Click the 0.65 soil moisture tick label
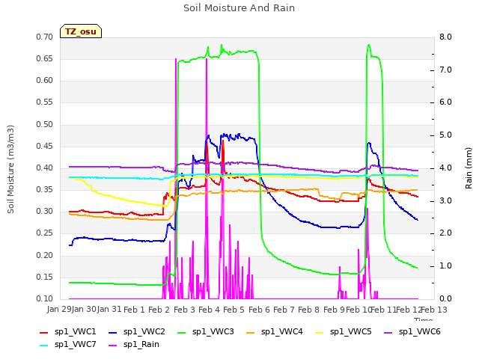 click(x=45, y=58)
